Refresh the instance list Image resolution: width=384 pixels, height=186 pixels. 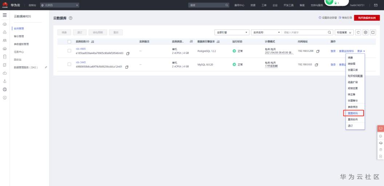[x=358, y=33]
